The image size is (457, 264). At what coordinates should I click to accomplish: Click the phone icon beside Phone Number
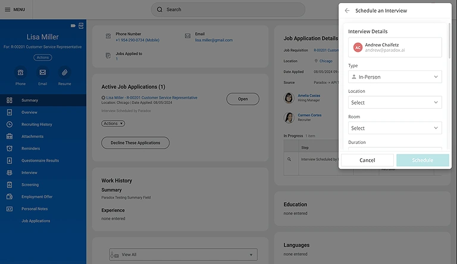pyautogui.click(x=108, y=36)
